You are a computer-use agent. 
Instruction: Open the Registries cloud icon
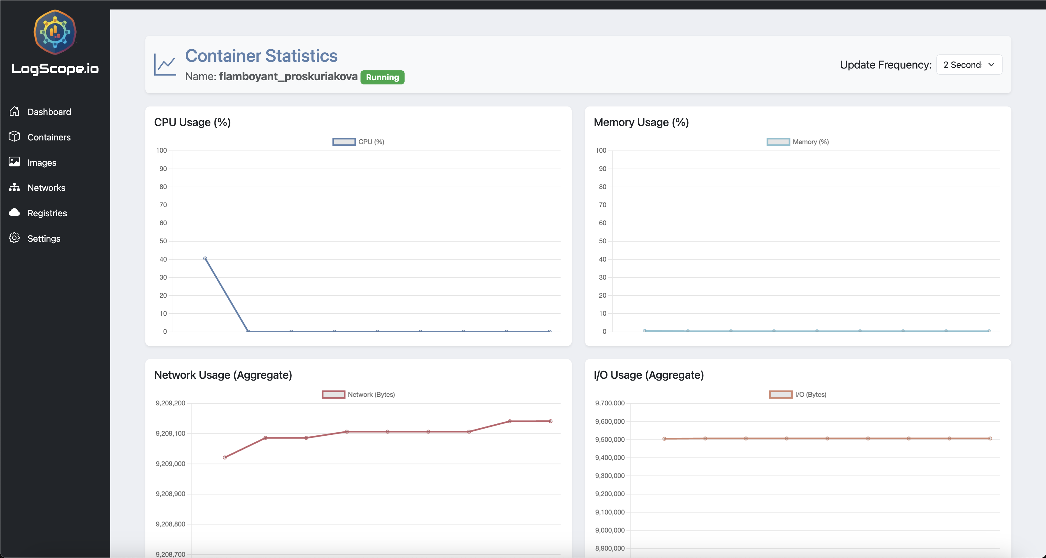(14, 213)
